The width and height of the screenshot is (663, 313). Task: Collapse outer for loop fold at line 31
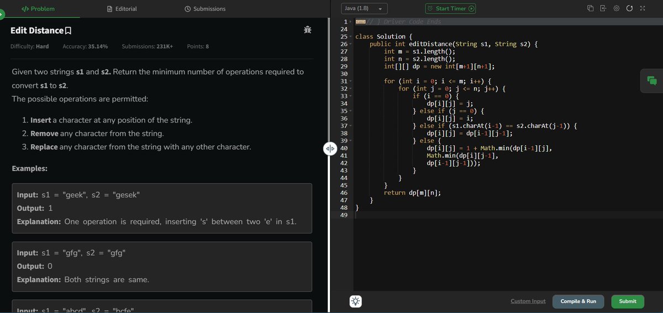coord(351,81)
